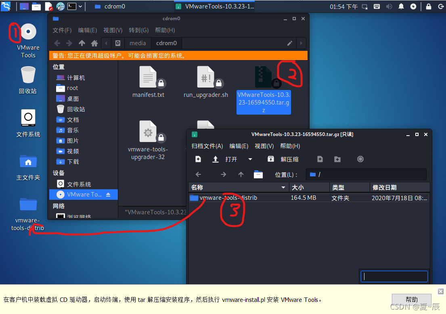
Task: Create a new archive toolbar icon
Action: (x=198, y=159)
